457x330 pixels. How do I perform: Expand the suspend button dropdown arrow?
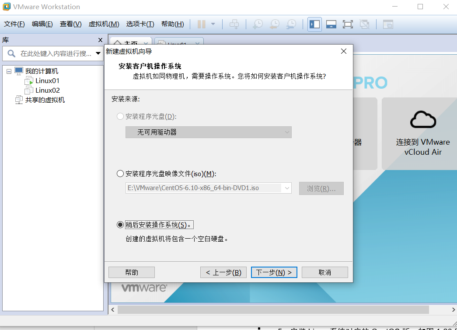click(x=213, y=24)
